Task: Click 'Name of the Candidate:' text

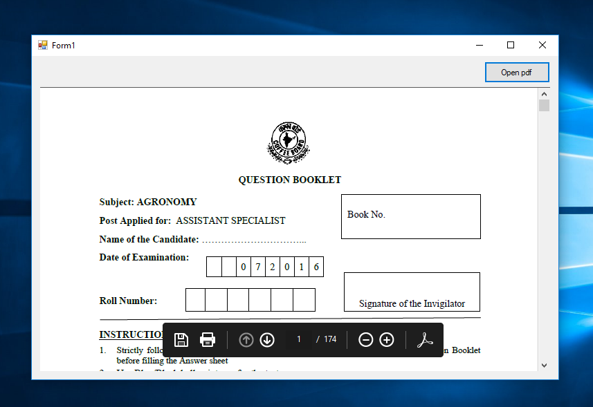Action: [x=149, y=239]
